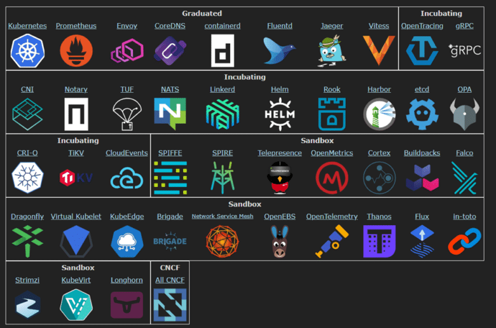The width and height of the screenshot is (496, 328).
Task: Click the Harbor lighthouse logo
Action: pyautogui.click(x=379, y=114)
